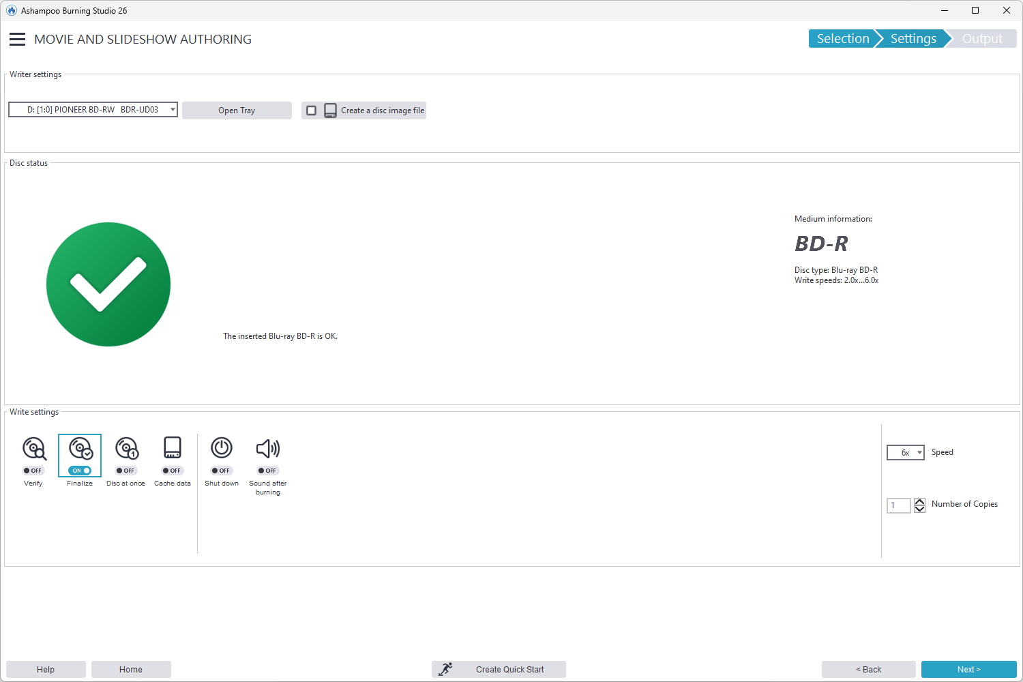Enable the Verify toggle
The image size is (1023, 682).
(33, 470)
